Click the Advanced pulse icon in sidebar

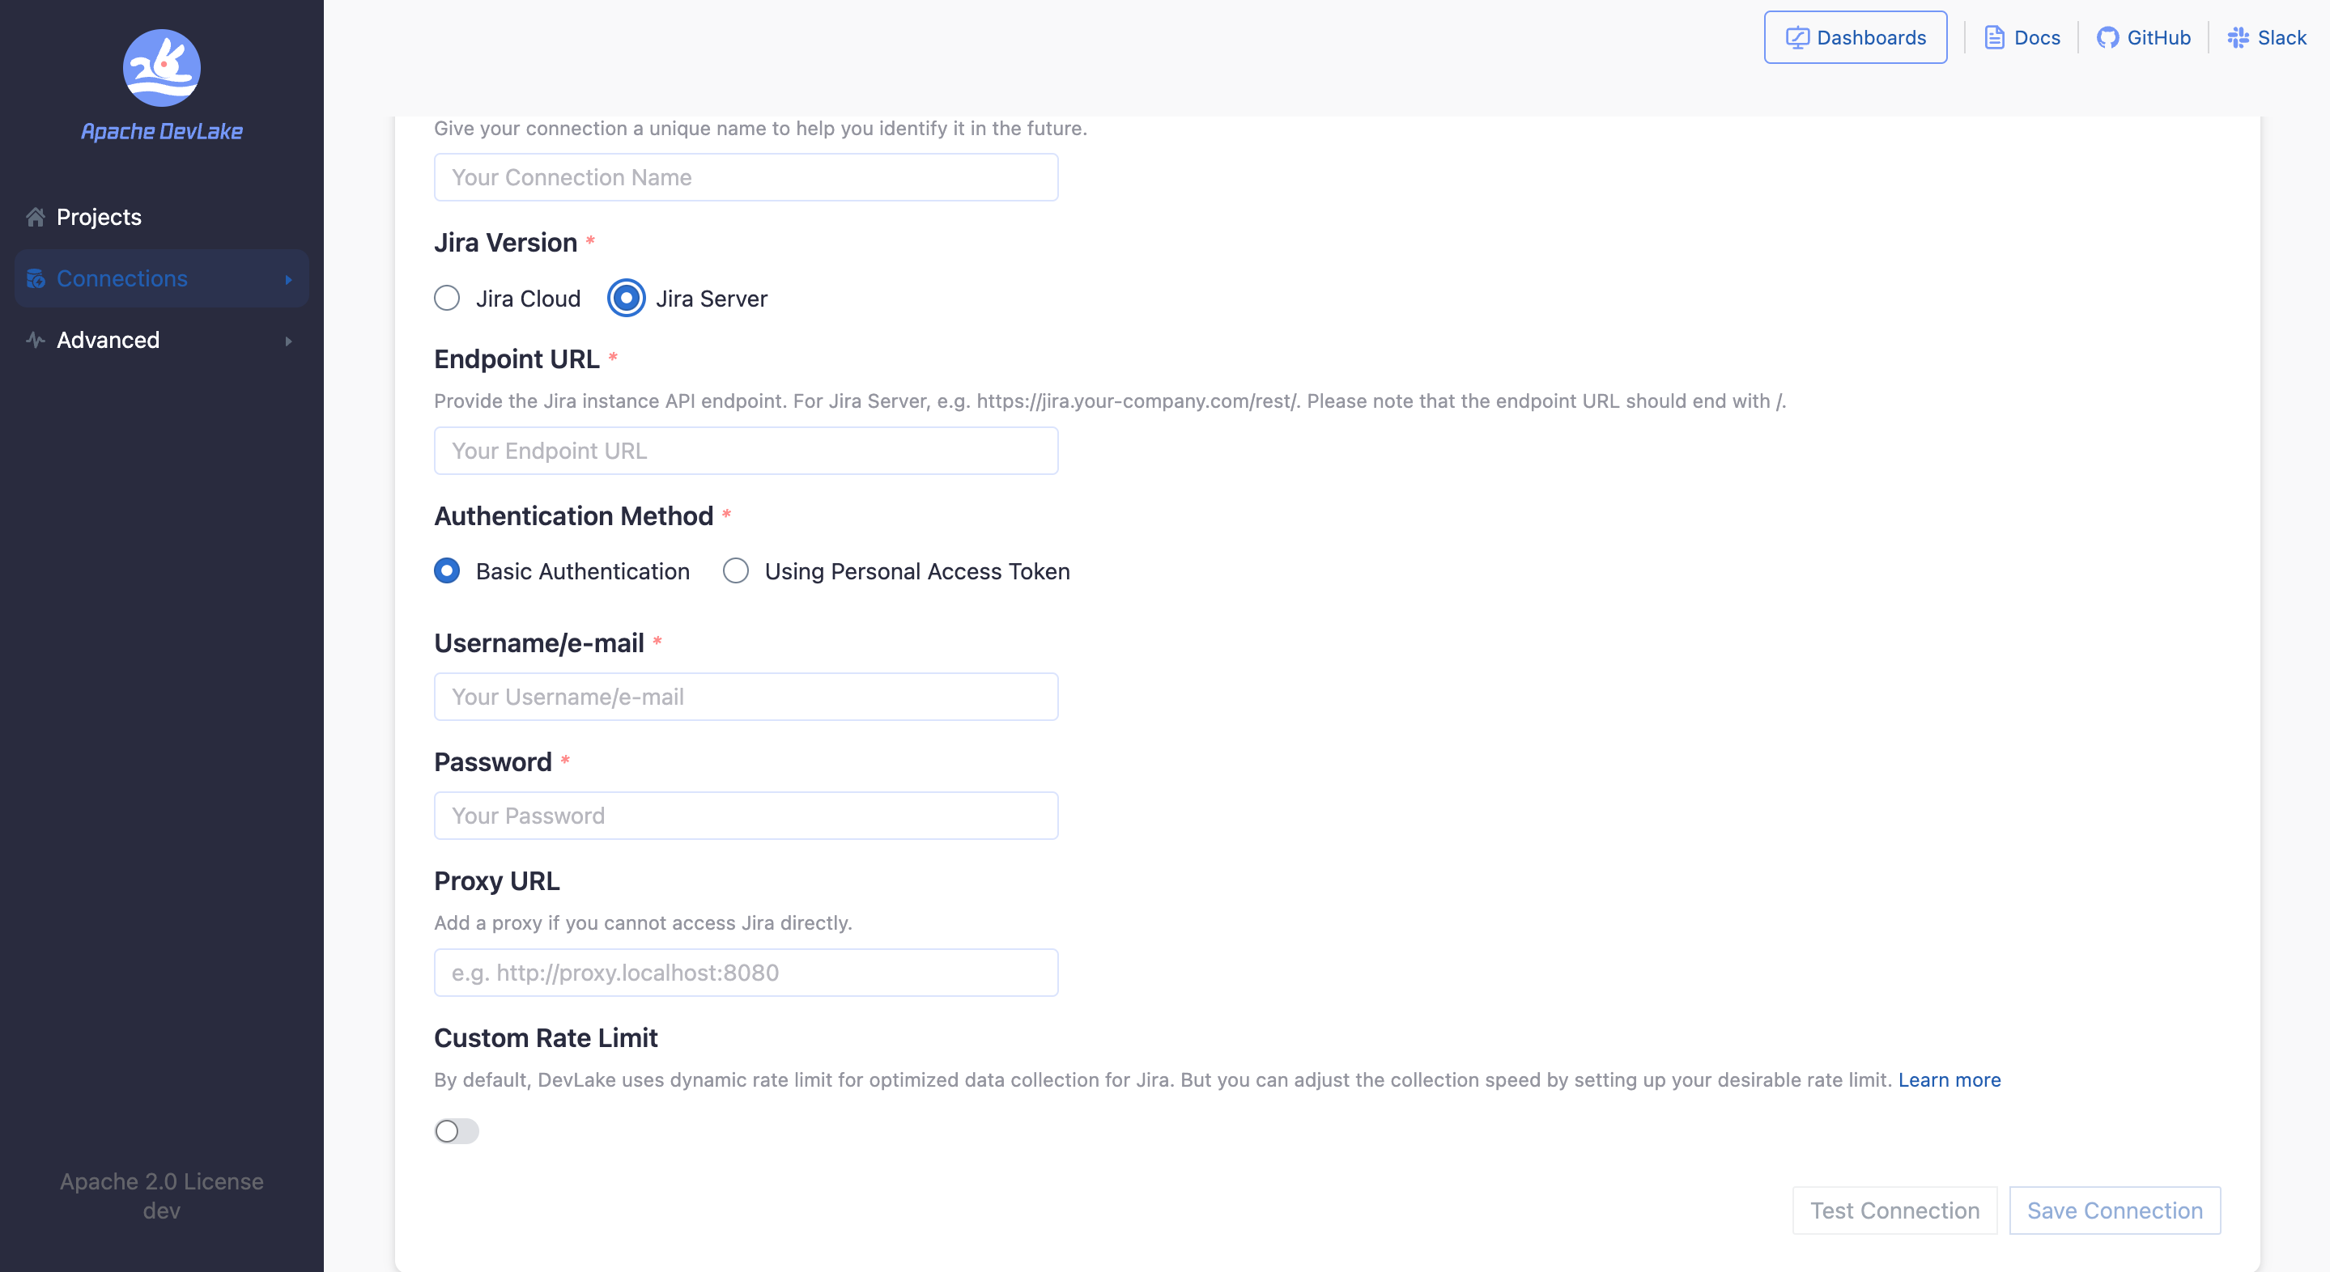(x=36, y=340)
